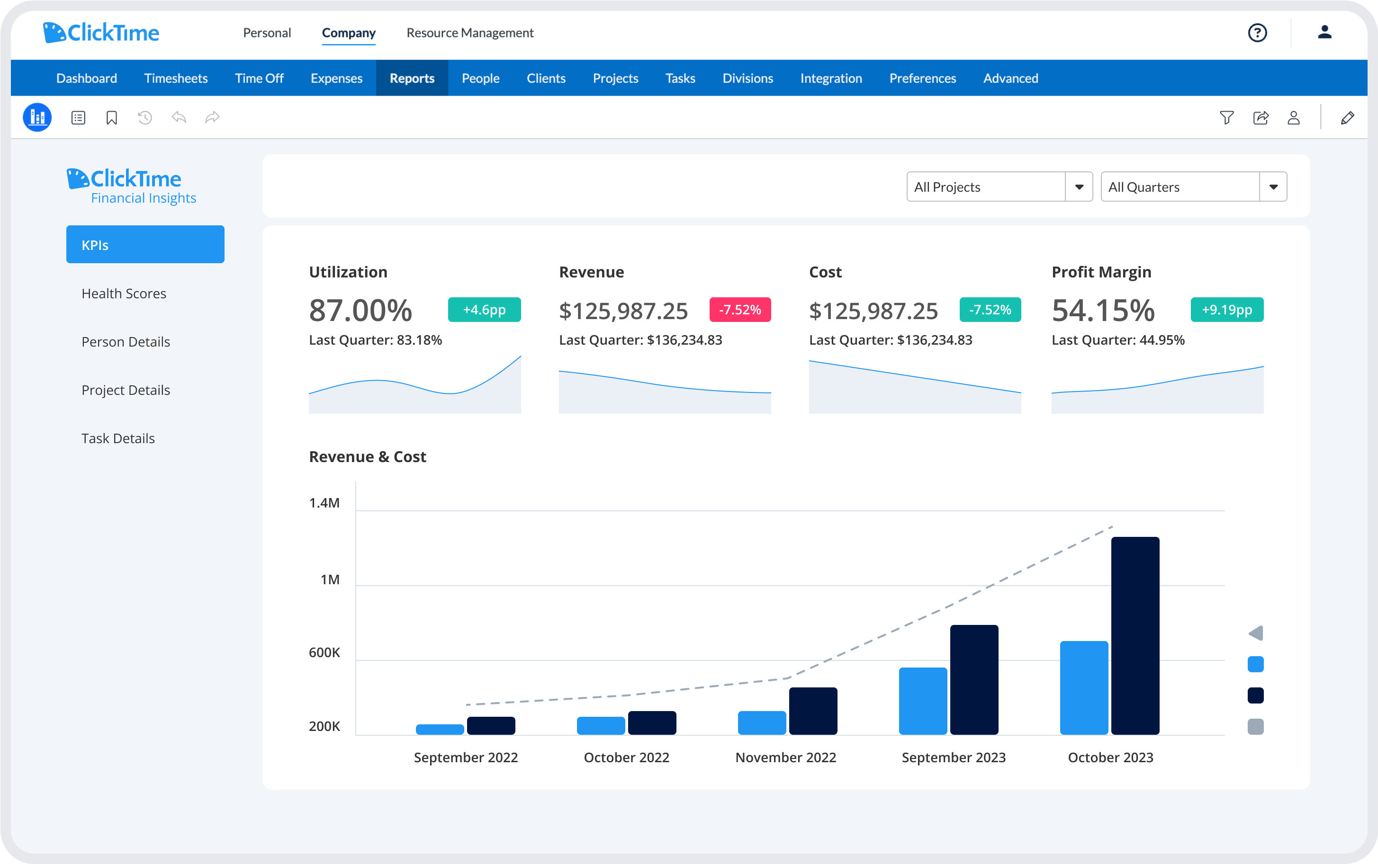Open the user profile icon top right
The height and width of the screenshot is (864, 1378).
(x=1325, y=33)
